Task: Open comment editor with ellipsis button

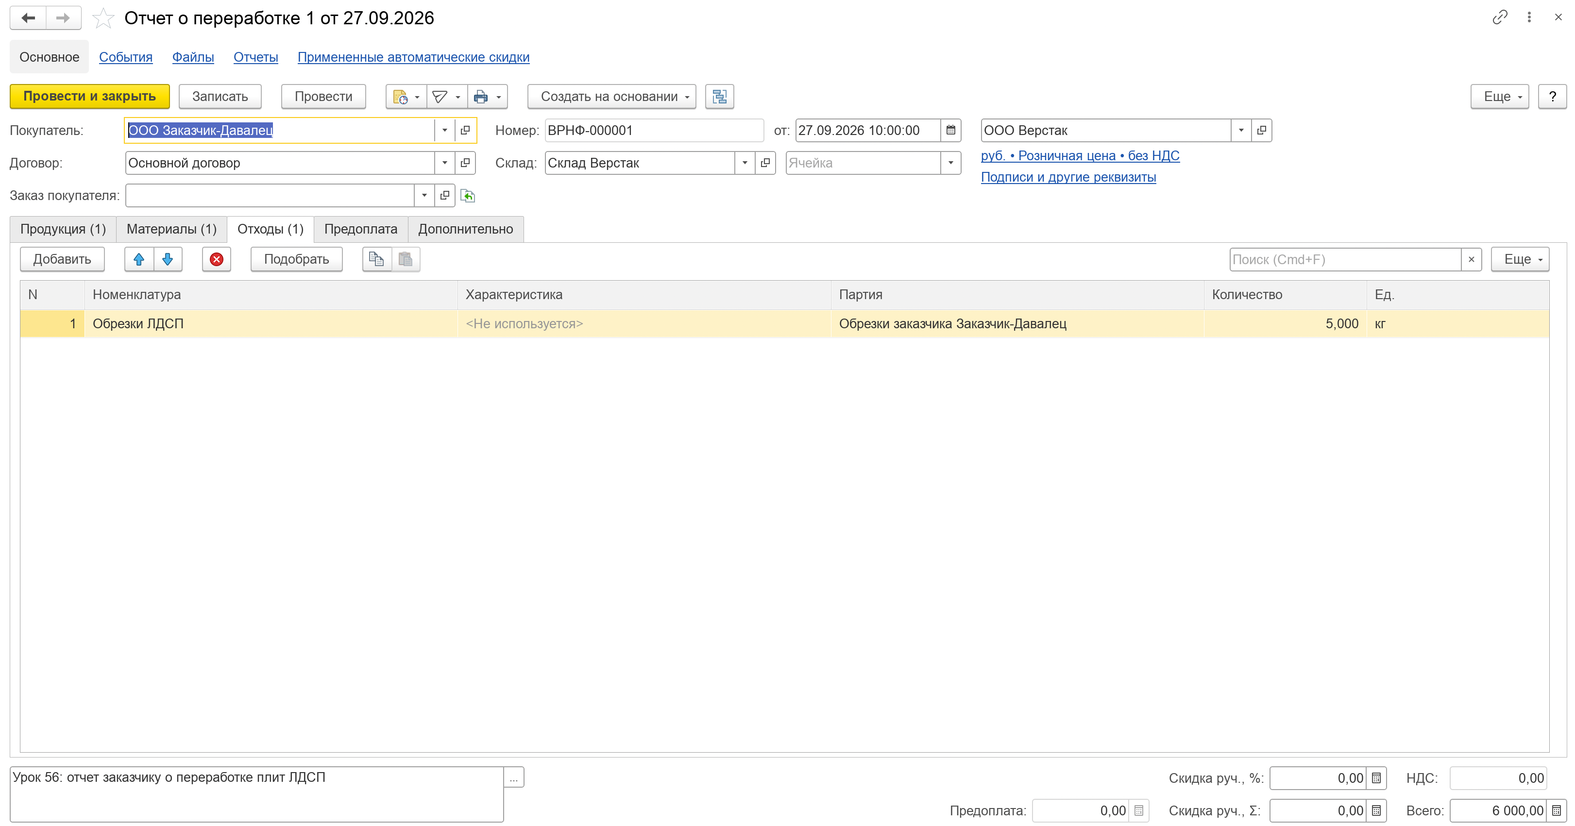Action: [514, 778]
